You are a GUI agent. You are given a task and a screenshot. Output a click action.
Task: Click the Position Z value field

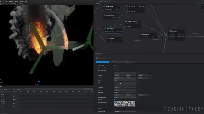(143, 75)
